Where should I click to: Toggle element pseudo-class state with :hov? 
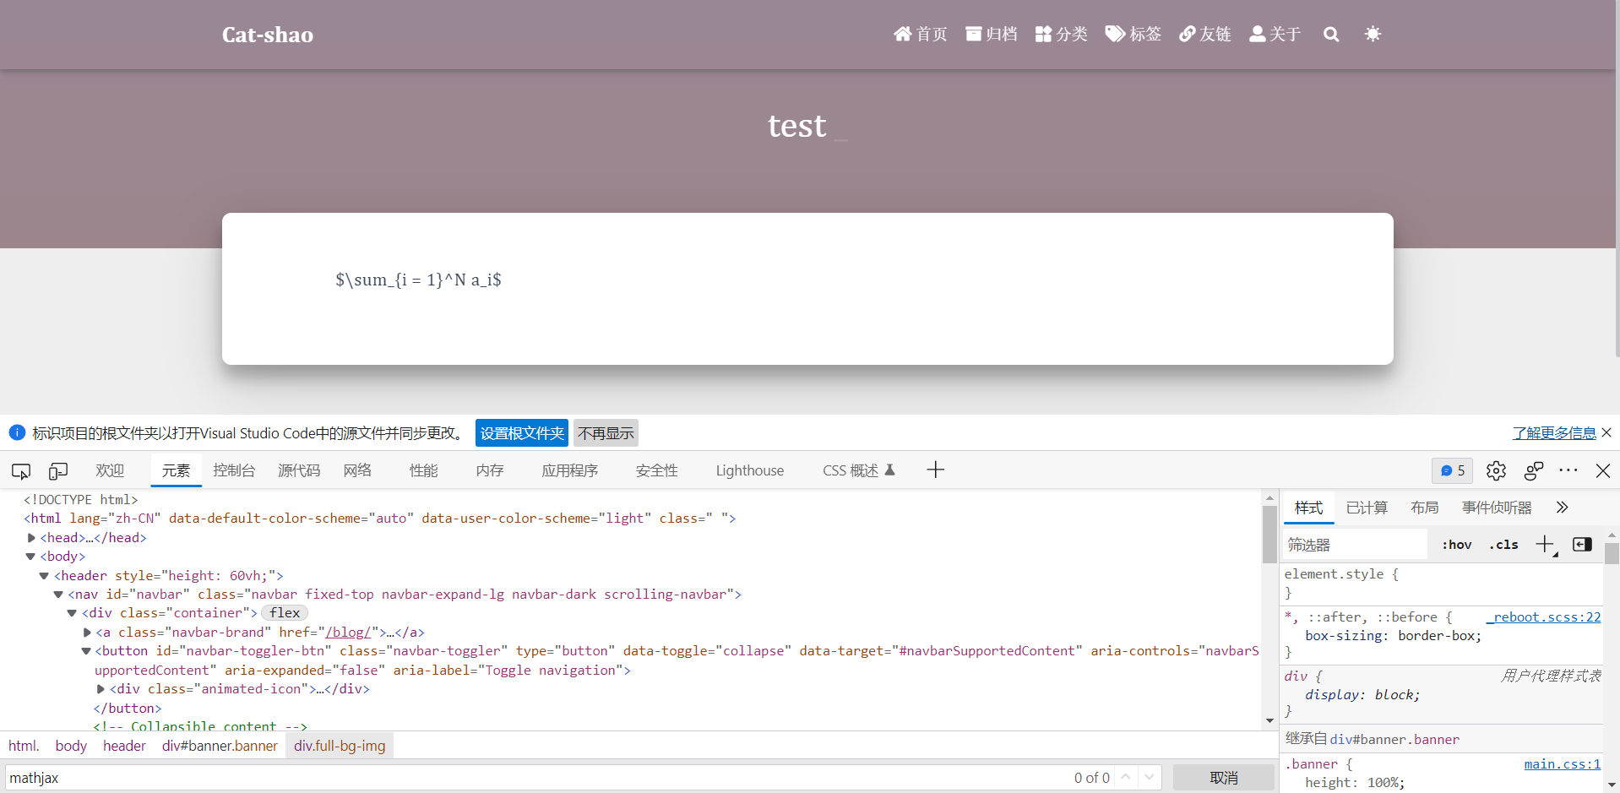coord(1458,544)
